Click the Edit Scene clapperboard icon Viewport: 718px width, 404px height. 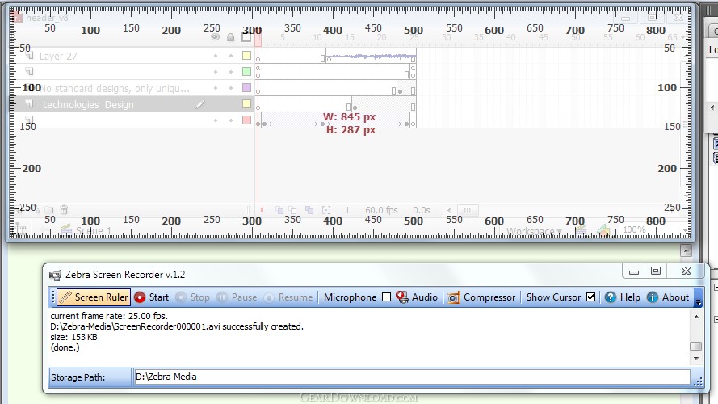tap(581, 231)
